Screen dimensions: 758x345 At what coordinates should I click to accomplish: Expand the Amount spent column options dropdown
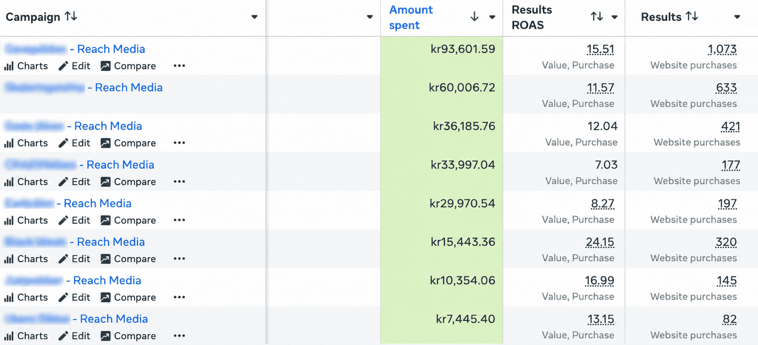pos(492,17)
